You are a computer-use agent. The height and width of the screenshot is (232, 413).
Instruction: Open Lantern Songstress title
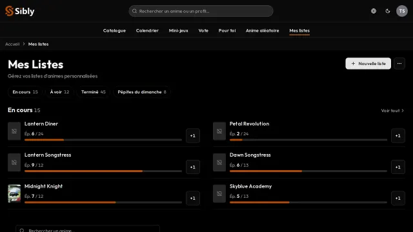[x=48, y=155]
